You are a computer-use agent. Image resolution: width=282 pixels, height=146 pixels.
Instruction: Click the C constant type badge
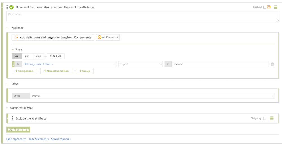click(x=168, y=64)
